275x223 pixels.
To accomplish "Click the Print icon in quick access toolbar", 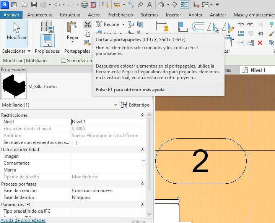I will (84, 5).
